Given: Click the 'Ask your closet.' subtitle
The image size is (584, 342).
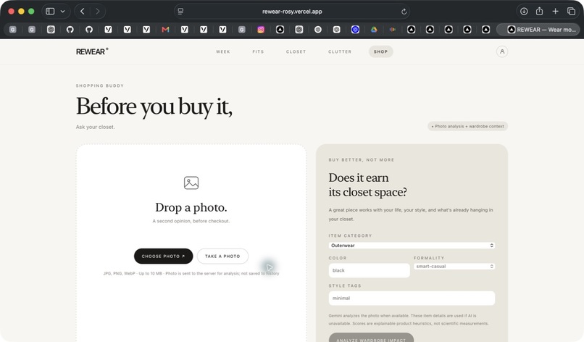Looking at the screenshot, I should pyautogui.click(x=96, y=127).
